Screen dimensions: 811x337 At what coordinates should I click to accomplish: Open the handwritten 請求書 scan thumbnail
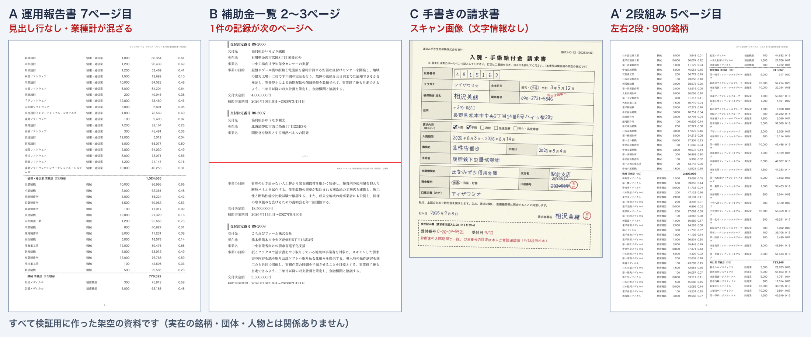[x=506, y=149]
